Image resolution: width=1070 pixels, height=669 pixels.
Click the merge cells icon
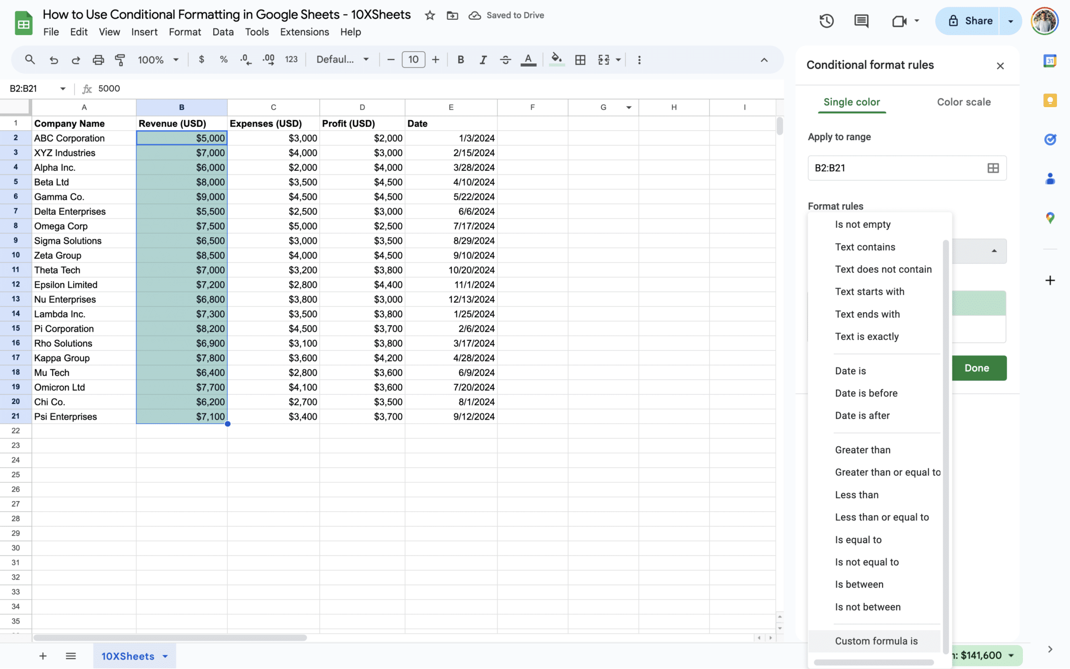pos(603,60)
